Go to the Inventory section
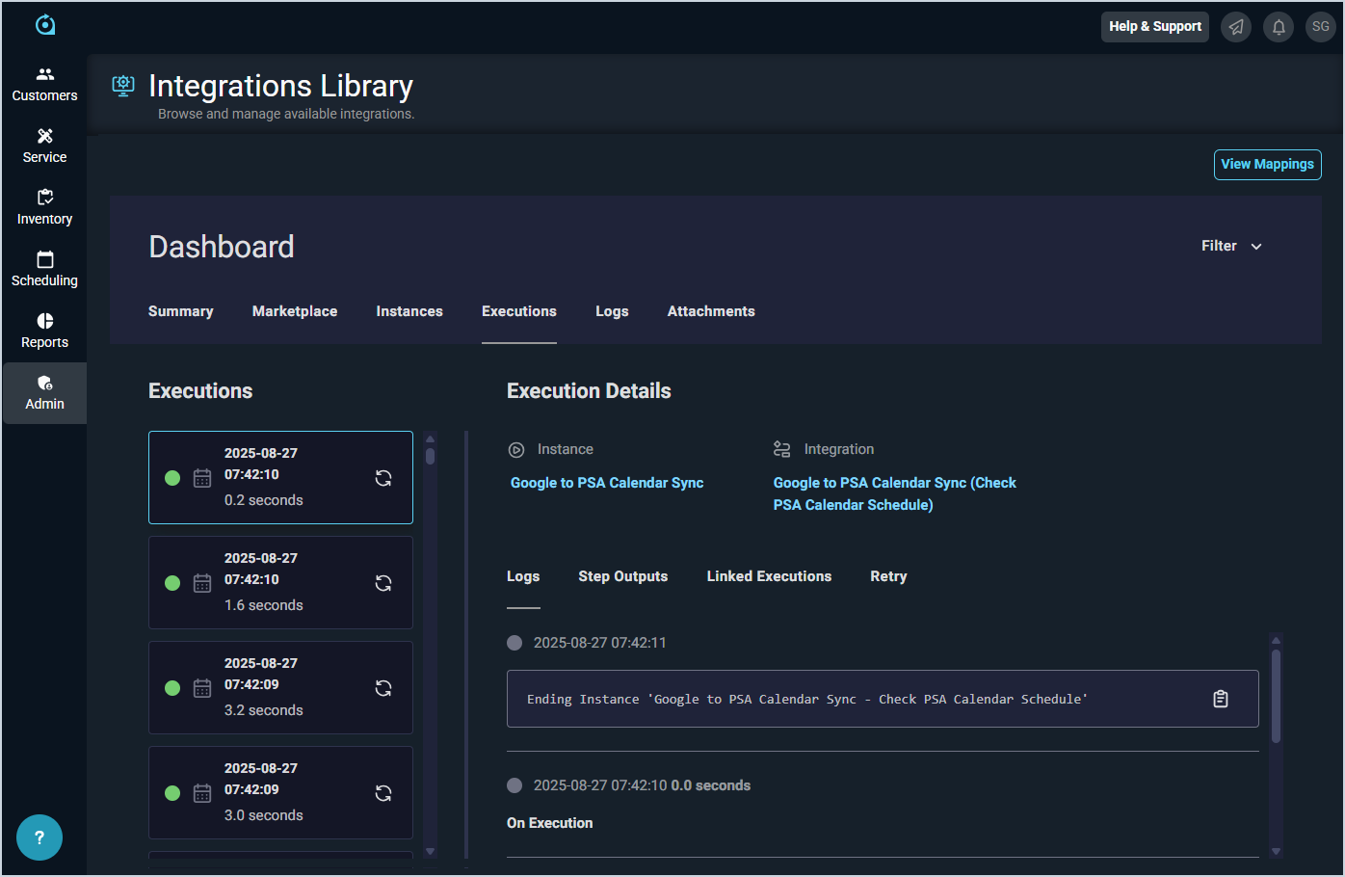 44,208
